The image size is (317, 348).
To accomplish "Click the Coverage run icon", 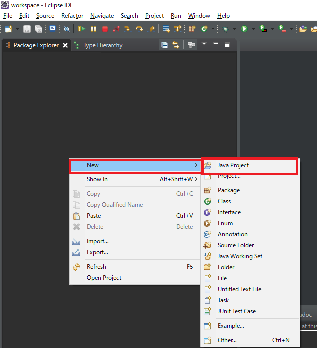I will 263,29.
